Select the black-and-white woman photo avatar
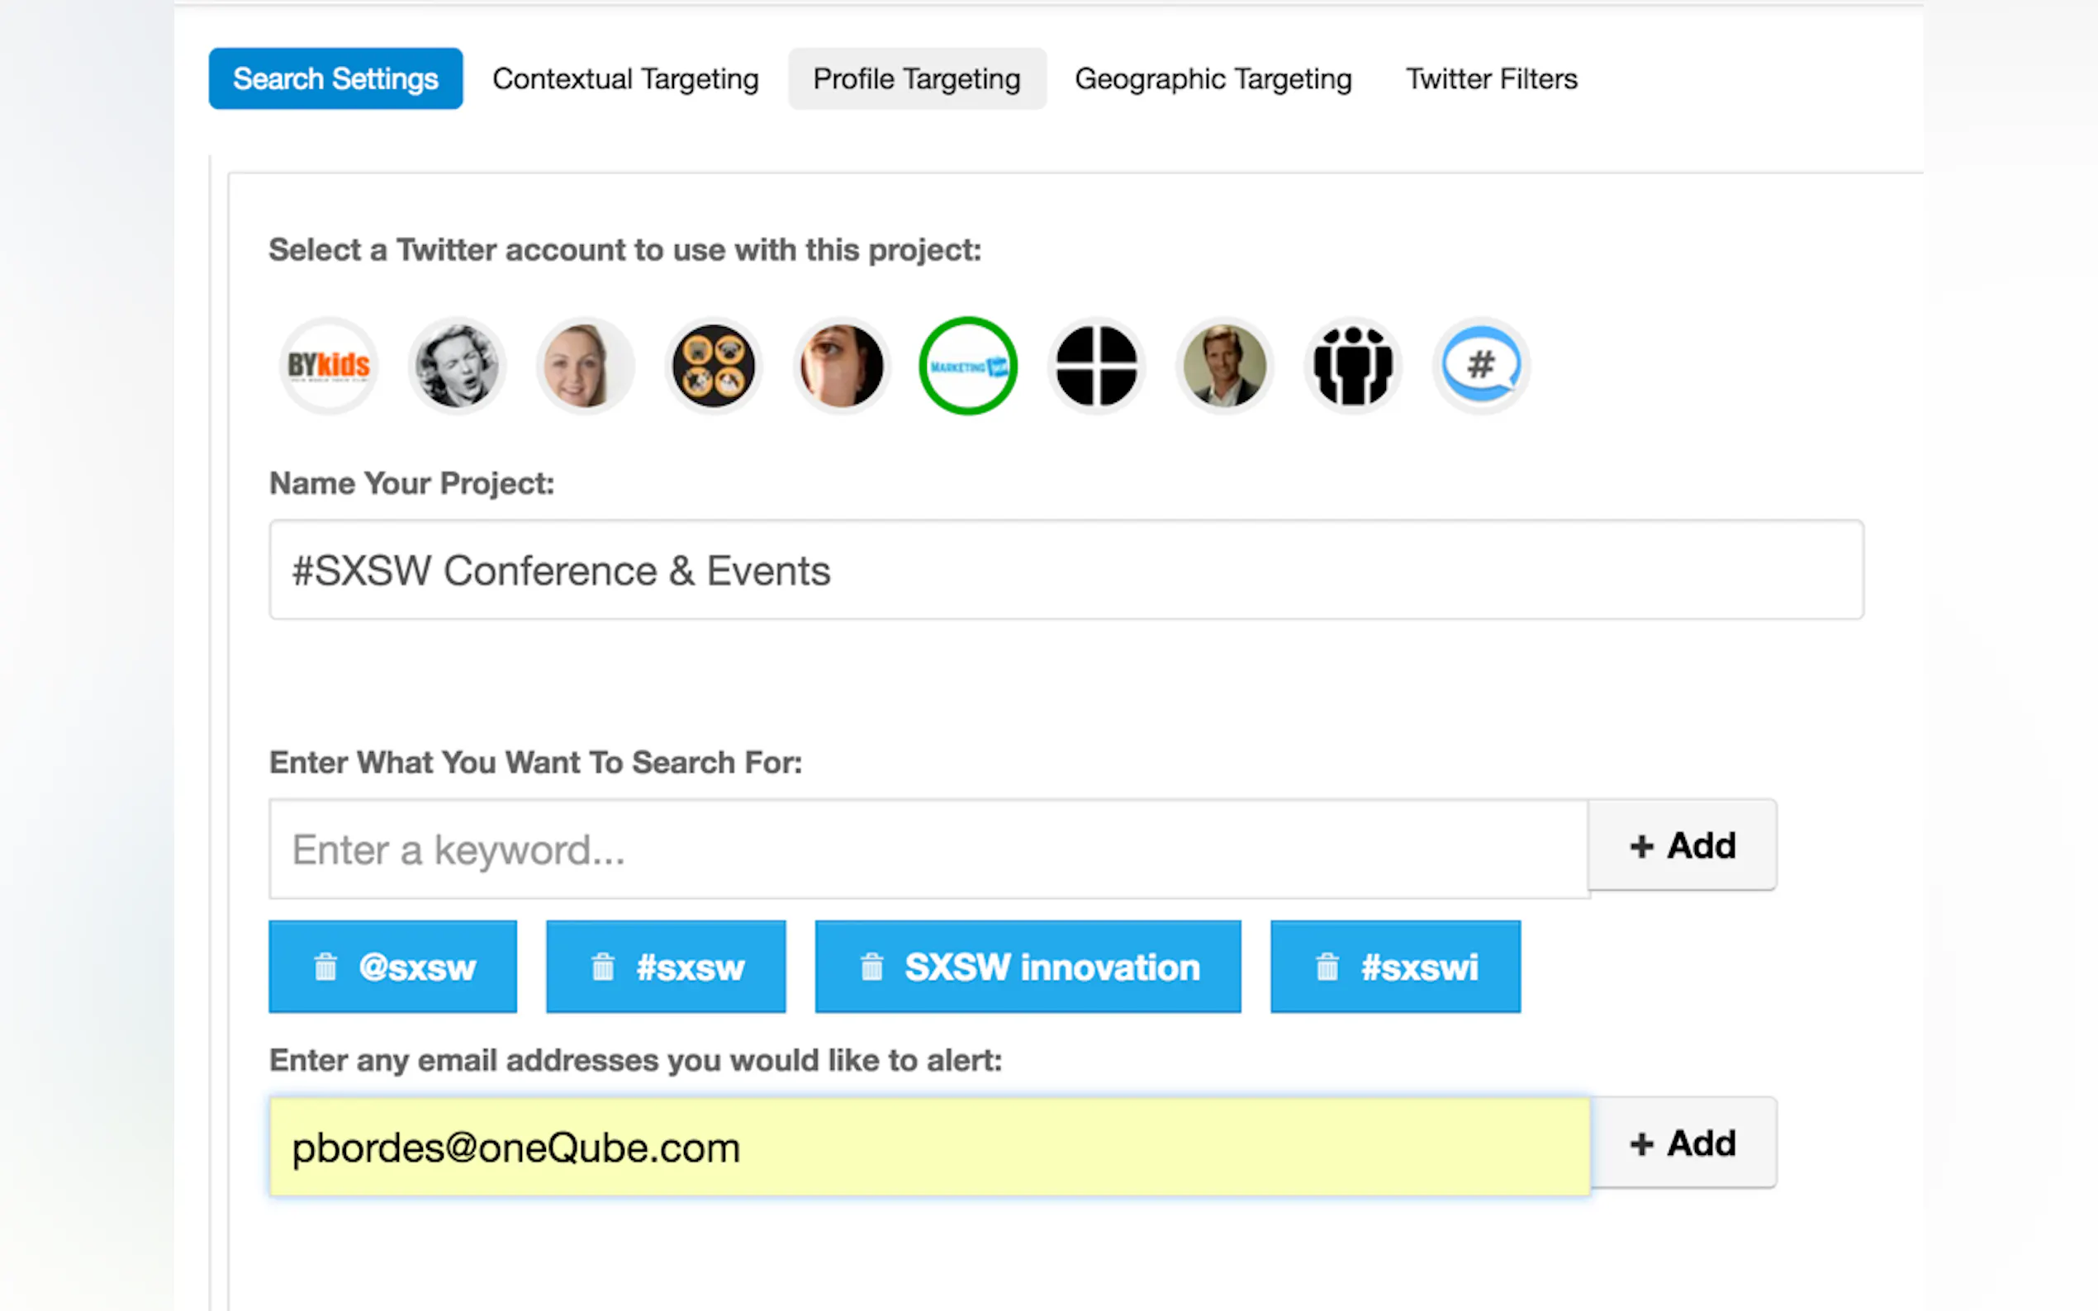The image size is (2098, 1311). click(x=457, y=366)
